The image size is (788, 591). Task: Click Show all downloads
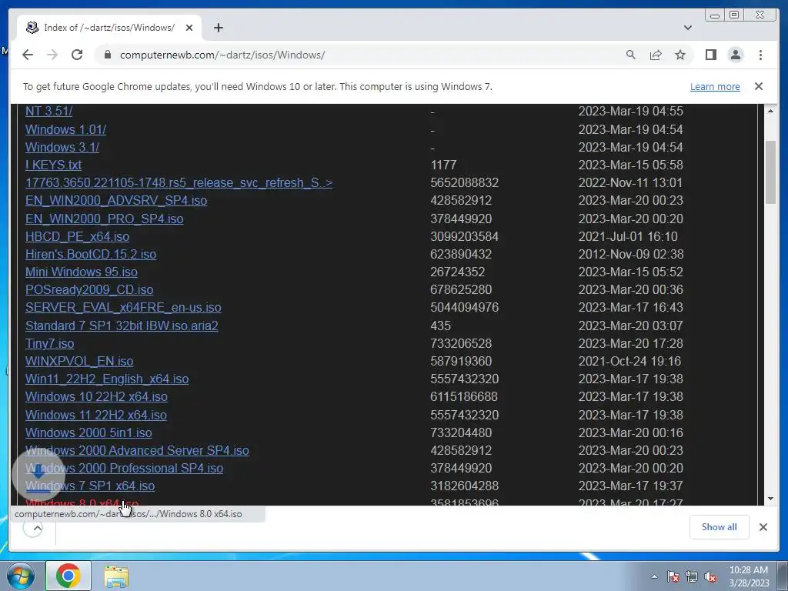click(x=720, y=527)
